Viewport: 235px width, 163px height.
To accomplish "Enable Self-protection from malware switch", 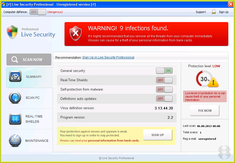I will (164, 90).
